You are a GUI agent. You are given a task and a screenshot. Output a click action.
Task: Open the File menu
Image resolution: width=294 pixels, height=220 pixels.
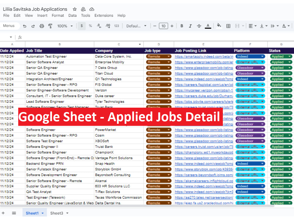pyautogui.click(x=6, y=16)
